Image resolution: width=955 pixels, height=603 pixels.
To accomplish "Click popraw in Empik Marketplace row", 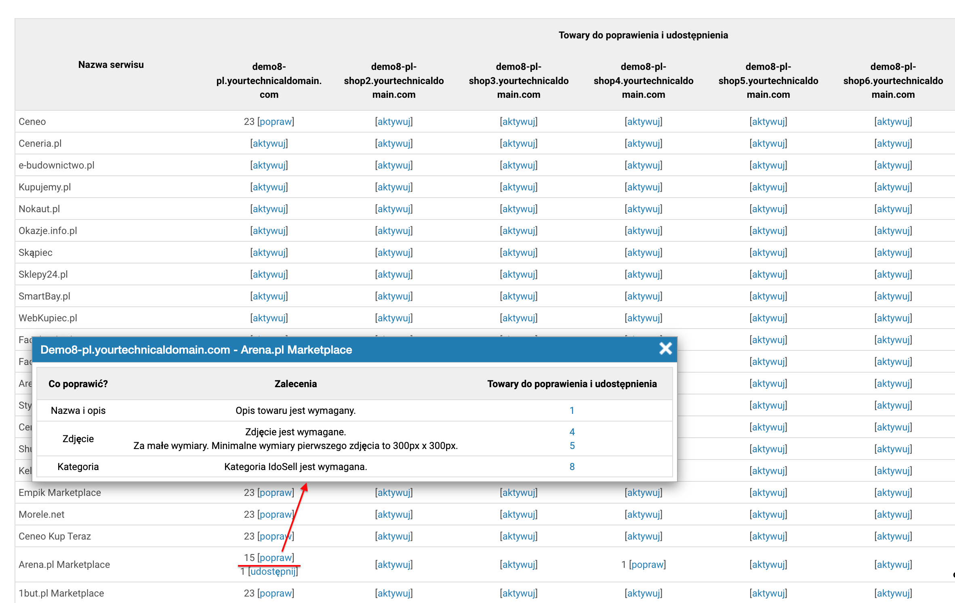I will (276, 493).
